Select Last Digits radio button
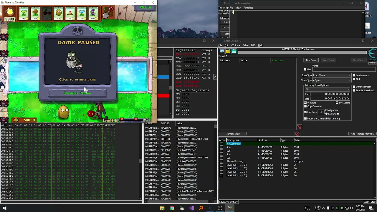This screenshot has width=377, height=212. click(326, 114)
